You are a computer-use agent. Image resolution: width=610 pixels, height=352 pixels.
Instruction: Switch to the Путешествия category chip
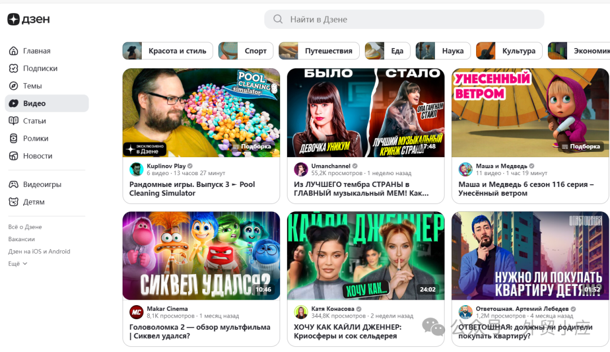click(x=319, y=51)
